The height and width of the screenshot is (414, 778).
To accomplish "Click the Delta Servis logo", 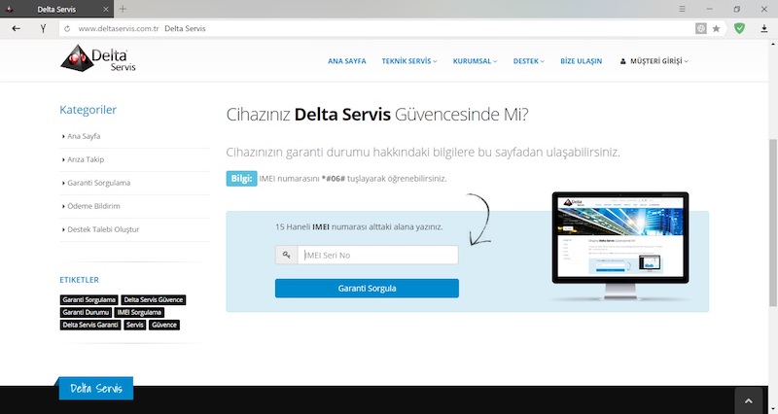I will click(x=98, y=59).
